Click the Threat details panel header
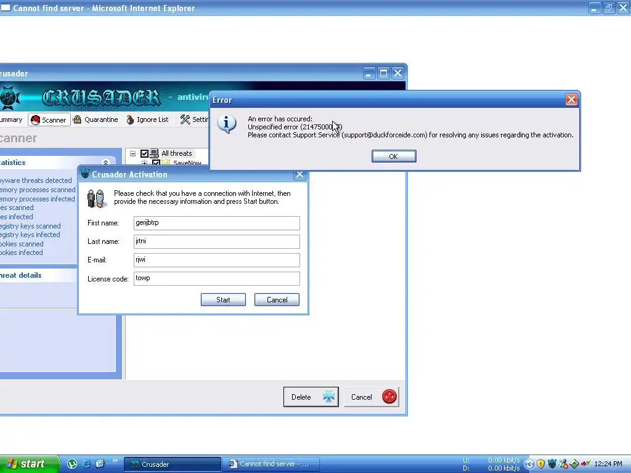The height and width of the screenshot is (473, 631). coord(39,275)
